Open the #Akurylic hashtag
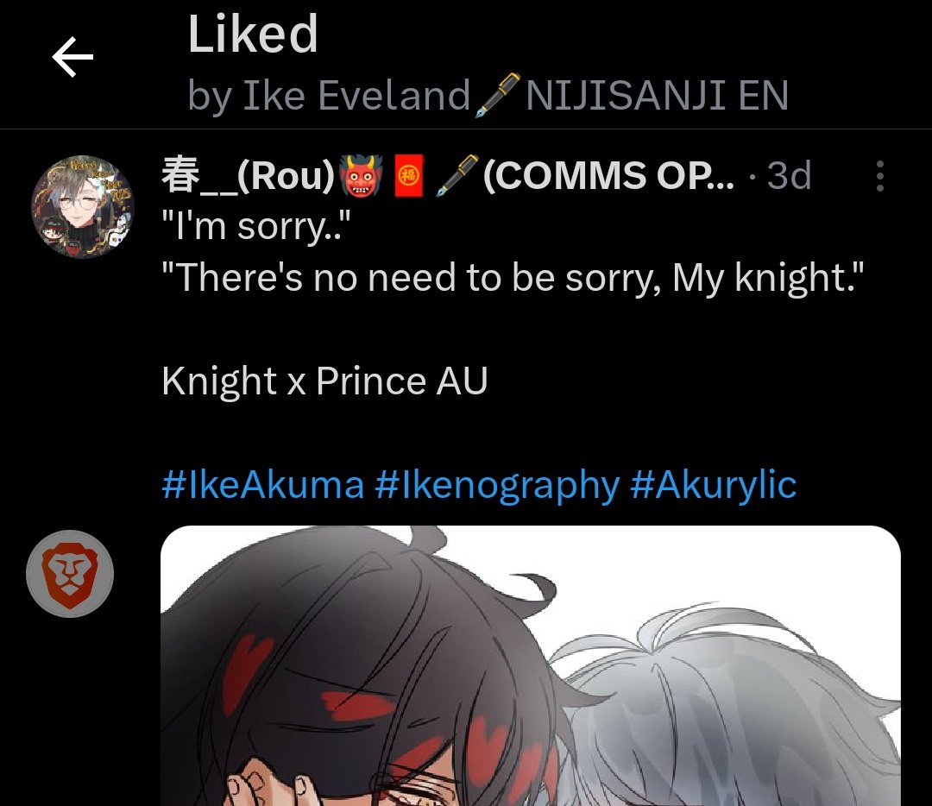 pyautogui.click(x=713, y=484)
